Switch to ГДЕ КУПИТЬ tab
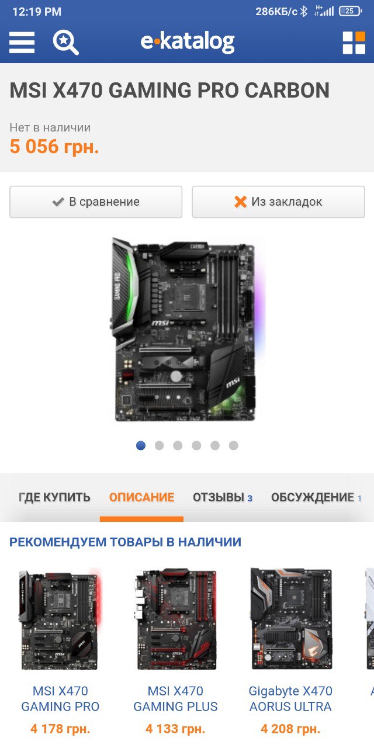Viewport: 374px width, 748px height. tap(54, 497)
